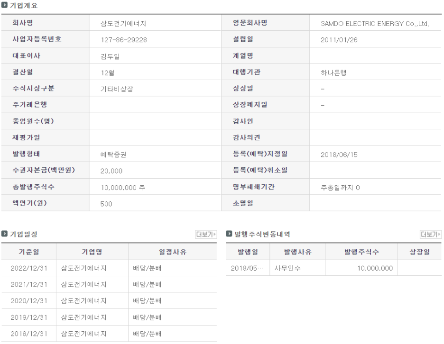Click the 계열명 label cell
The width and height of the screenshot is (444, 344).
point(265,55)
